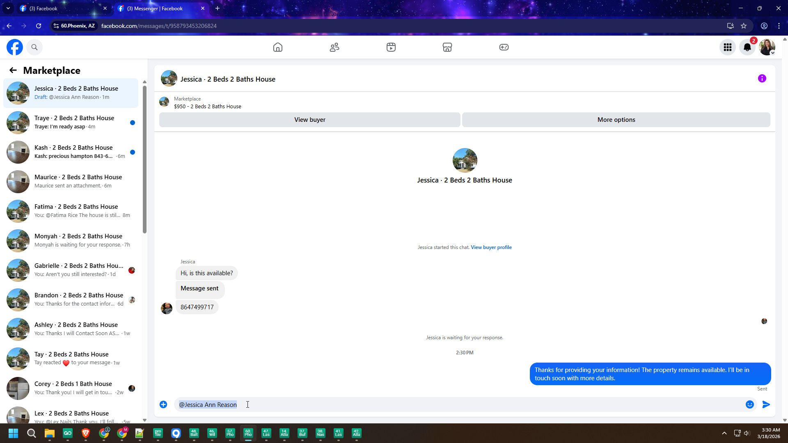
Task: Open the notifications bell
Action: [x=747, y=47]
